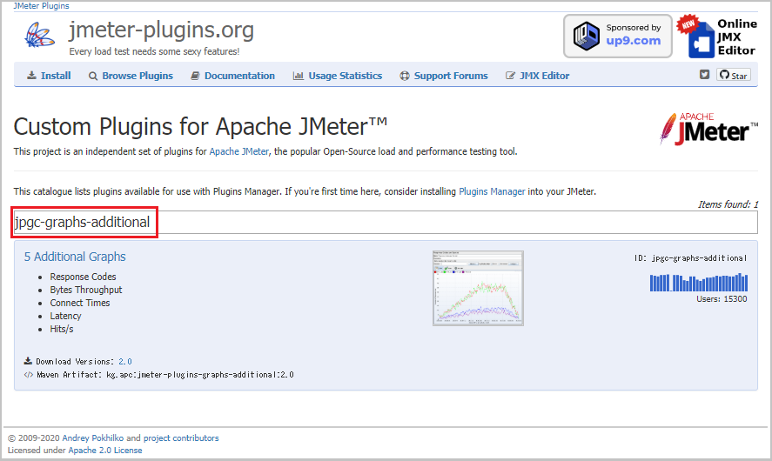Open the 5 Additional Graphs plugin title

tap(75, 257)
